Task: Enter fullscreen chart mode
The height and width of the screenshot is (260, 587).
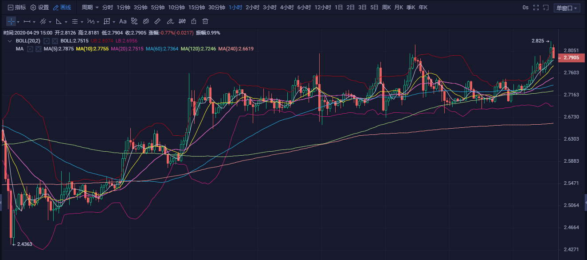Action: tap(536, 8)
